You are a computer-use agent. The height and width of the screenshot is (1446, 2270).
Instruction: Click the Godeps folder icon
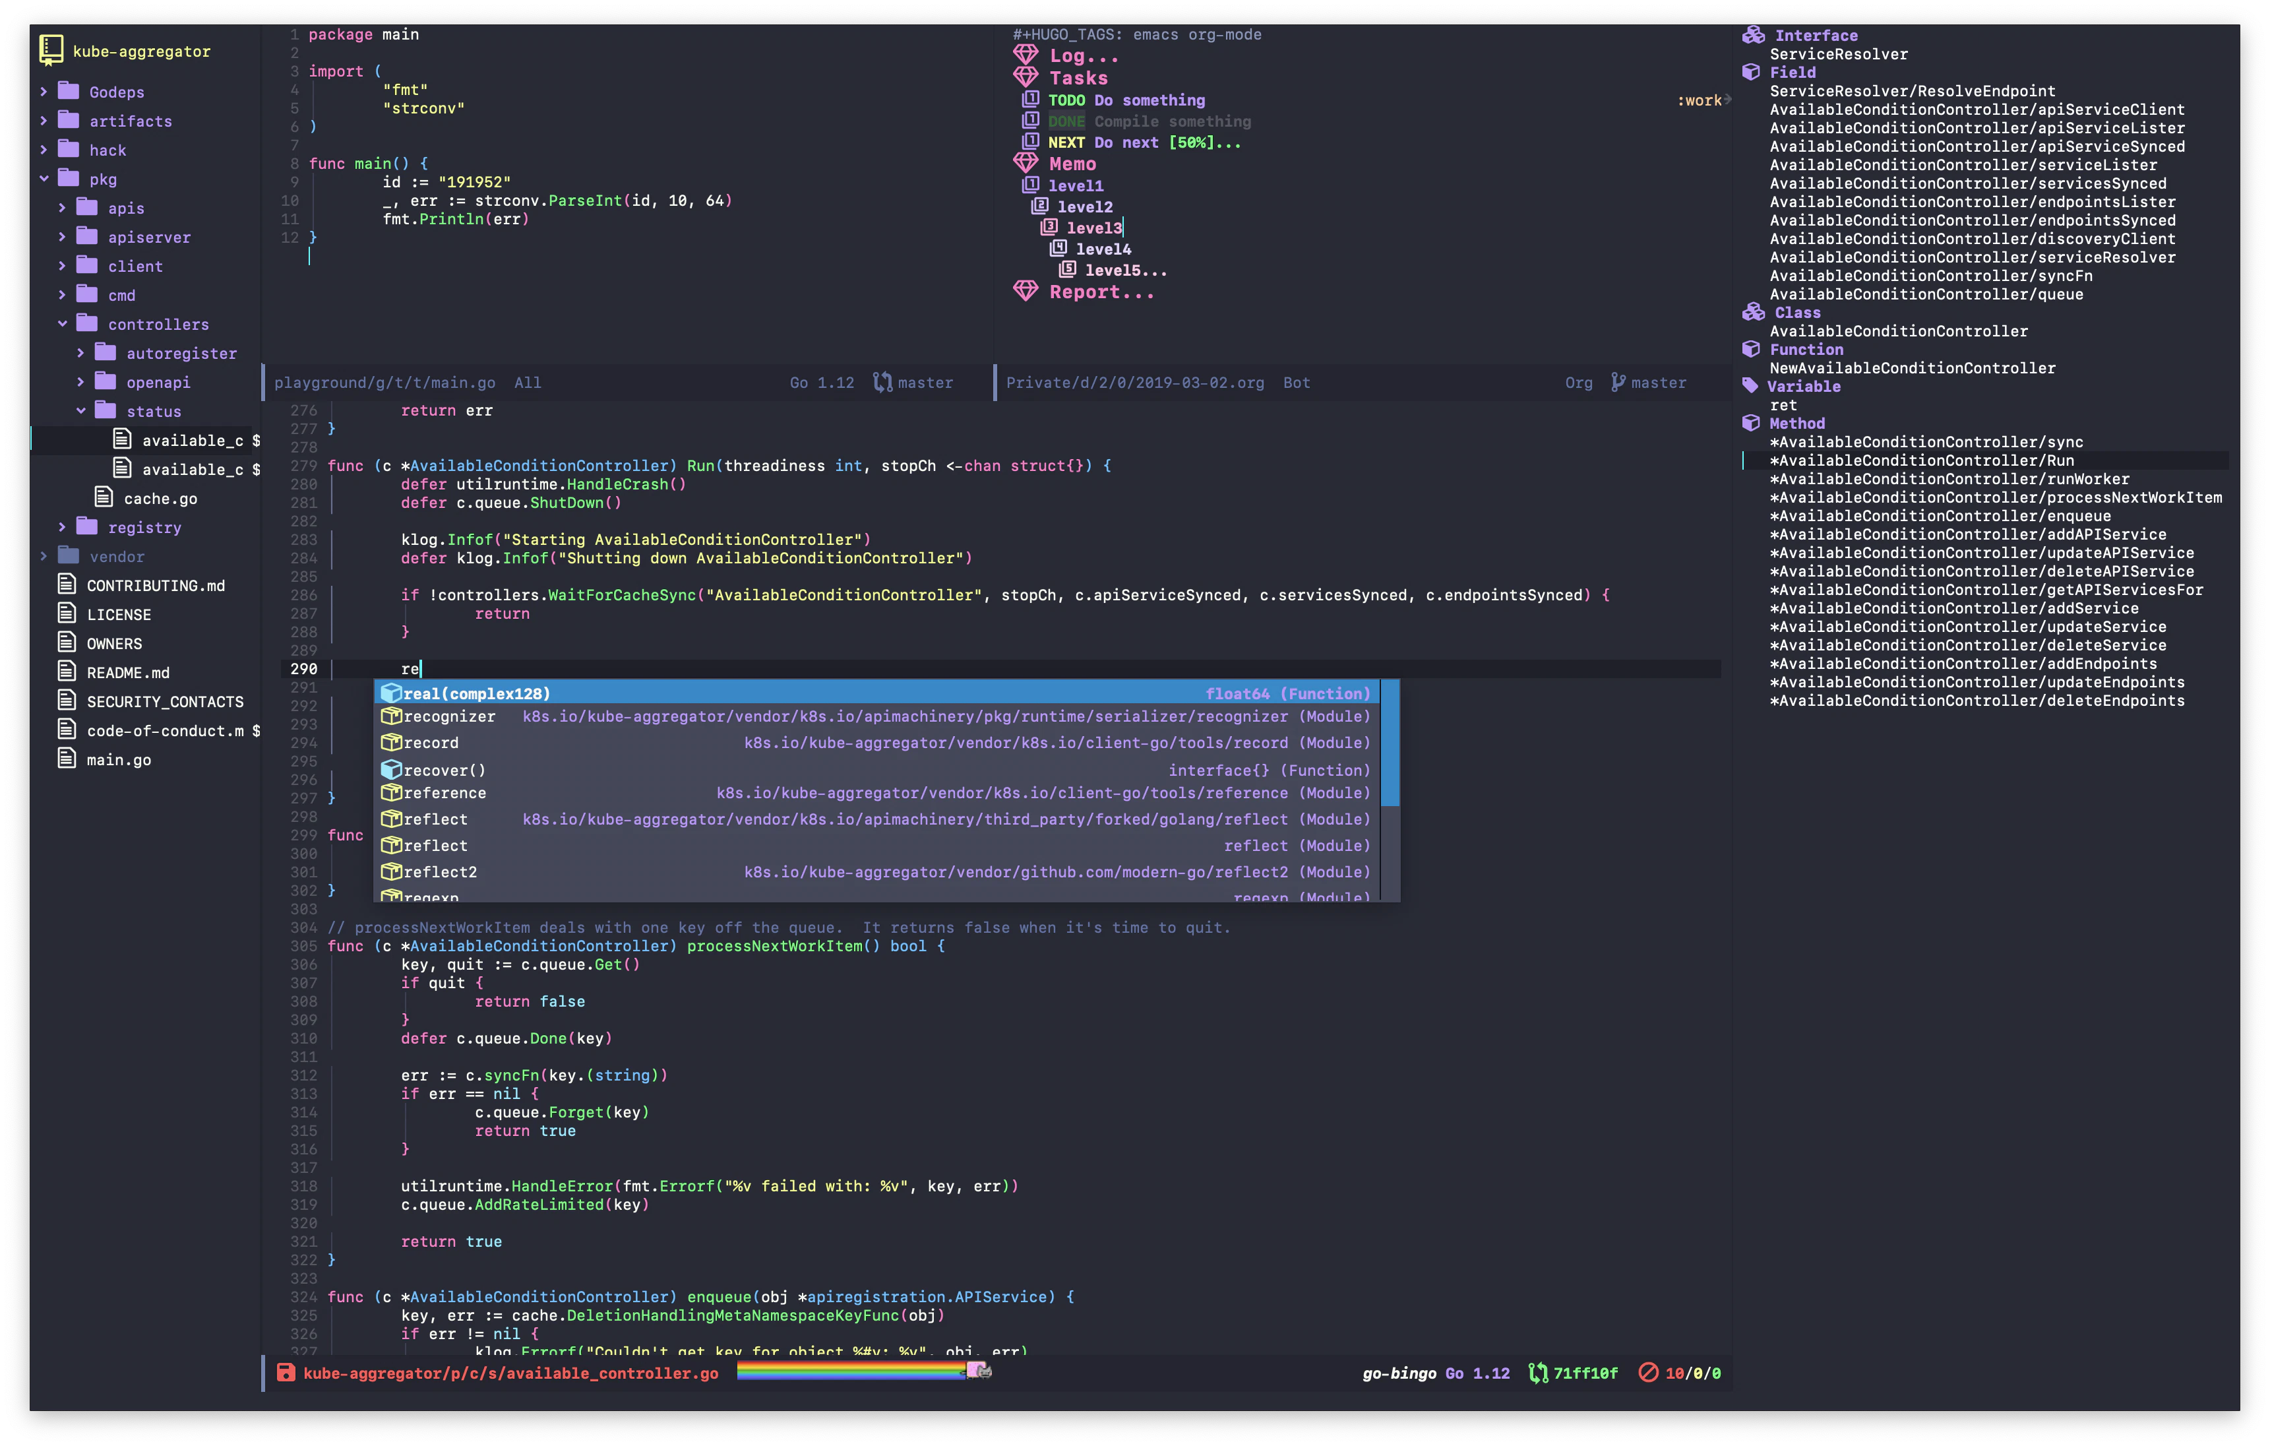pyautogui.click(x=69, y=92)
